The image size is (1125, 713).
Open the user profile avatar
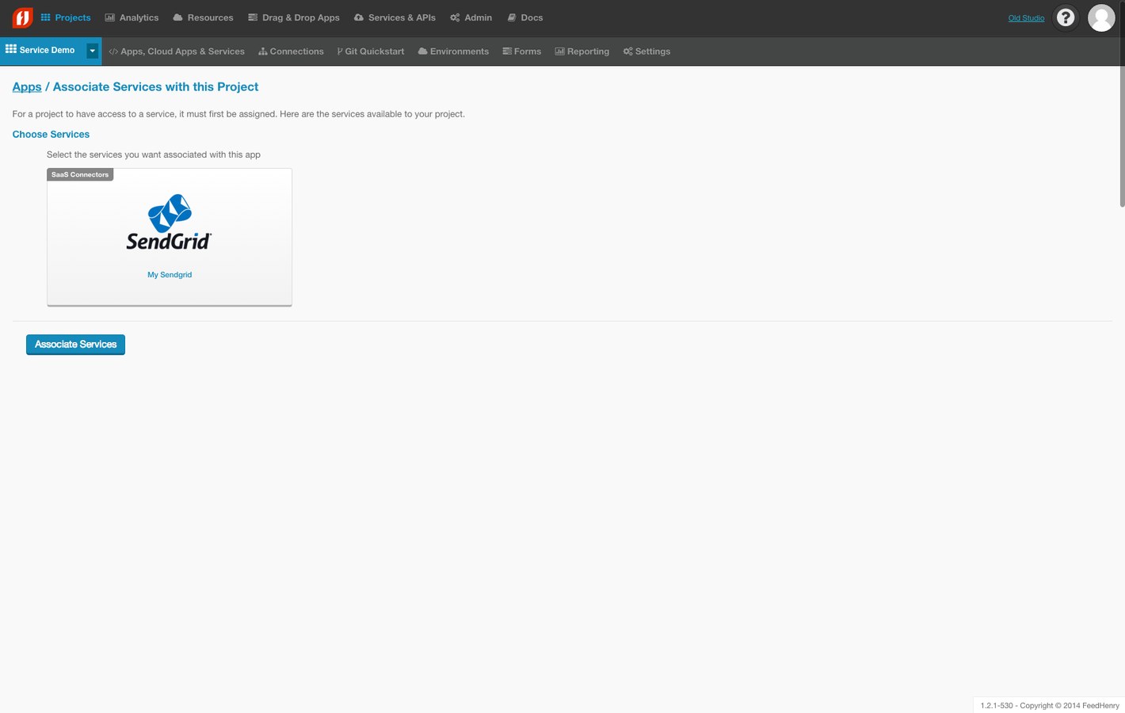pyautogui.click(x=1101, y=17)
